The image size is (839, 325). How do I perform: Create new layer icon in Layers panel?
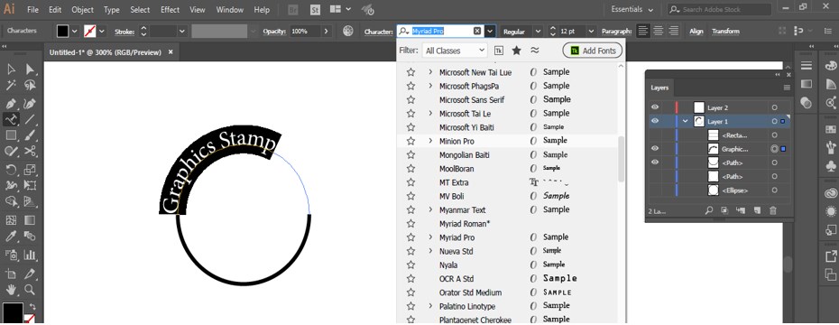757,211
